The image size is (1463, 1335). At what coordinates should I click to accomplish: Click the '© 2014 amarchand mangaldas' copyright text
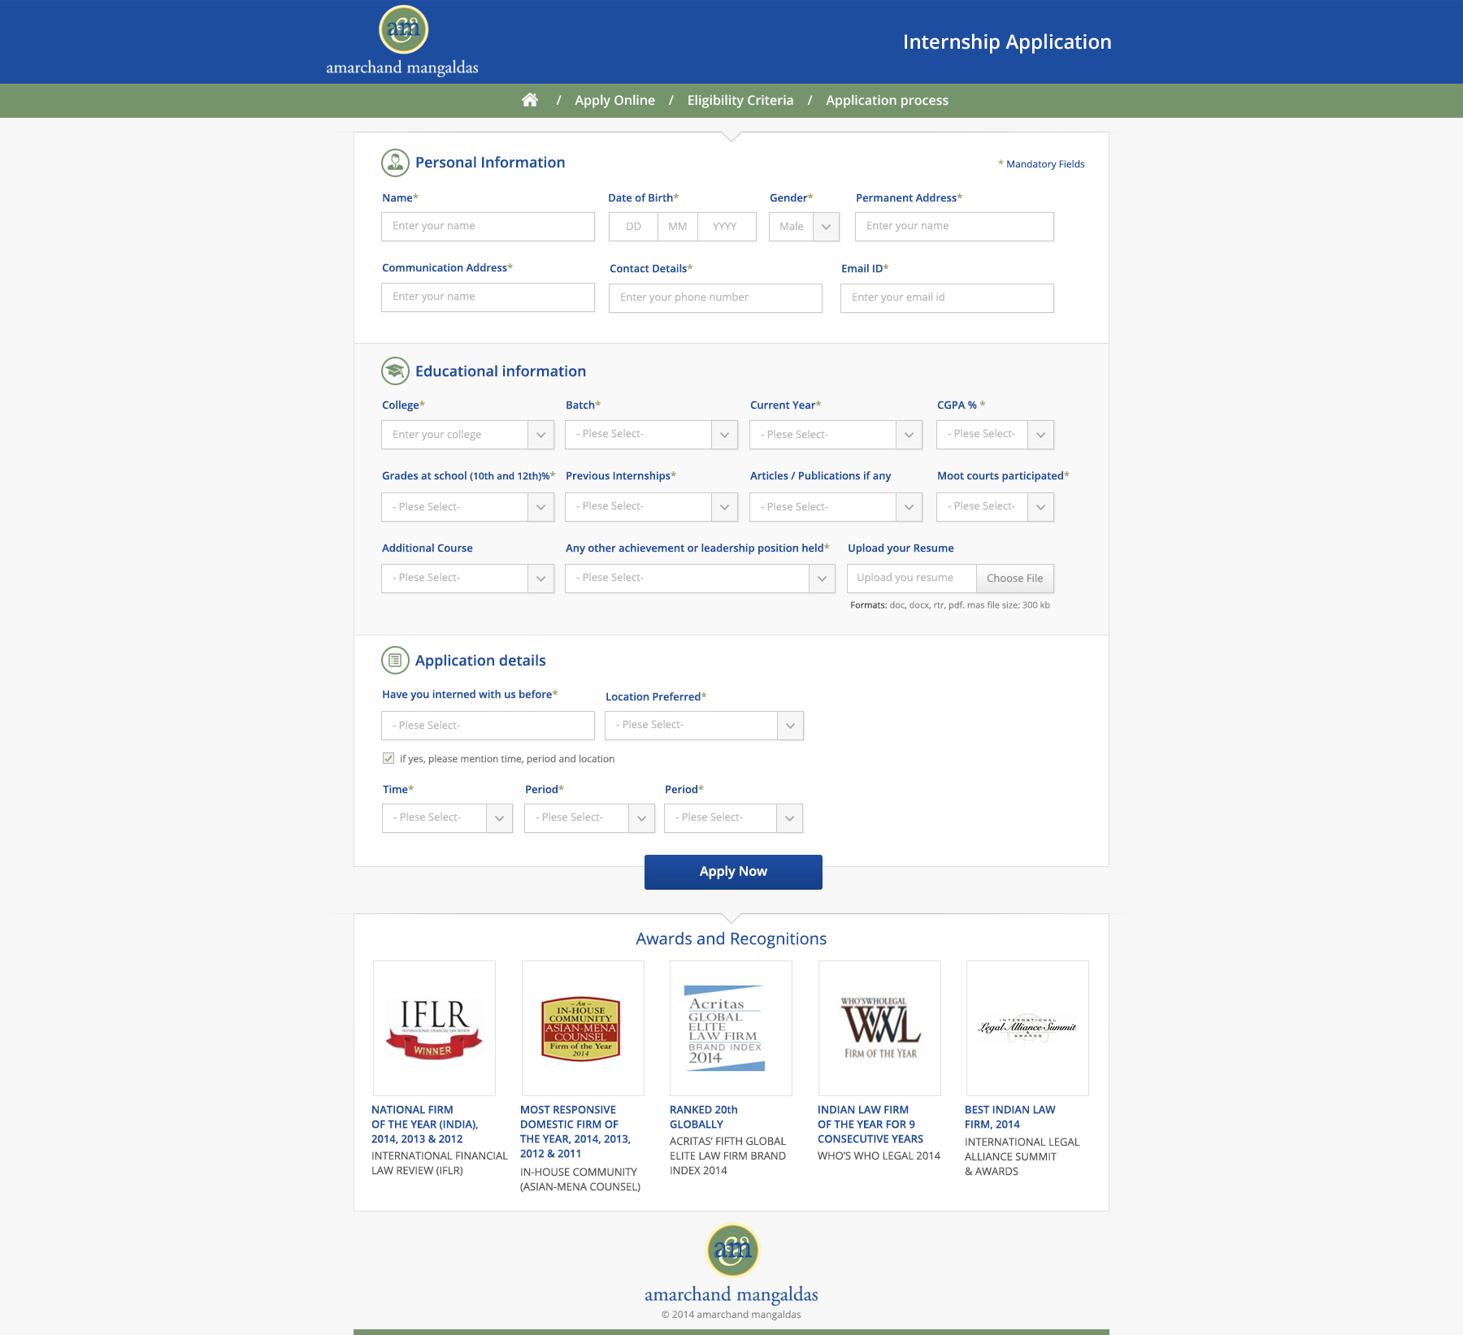coord(731,1315)
